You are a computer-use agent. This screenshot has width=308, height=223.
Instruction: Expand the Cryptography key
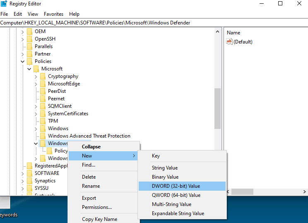(x=36, y=77)
